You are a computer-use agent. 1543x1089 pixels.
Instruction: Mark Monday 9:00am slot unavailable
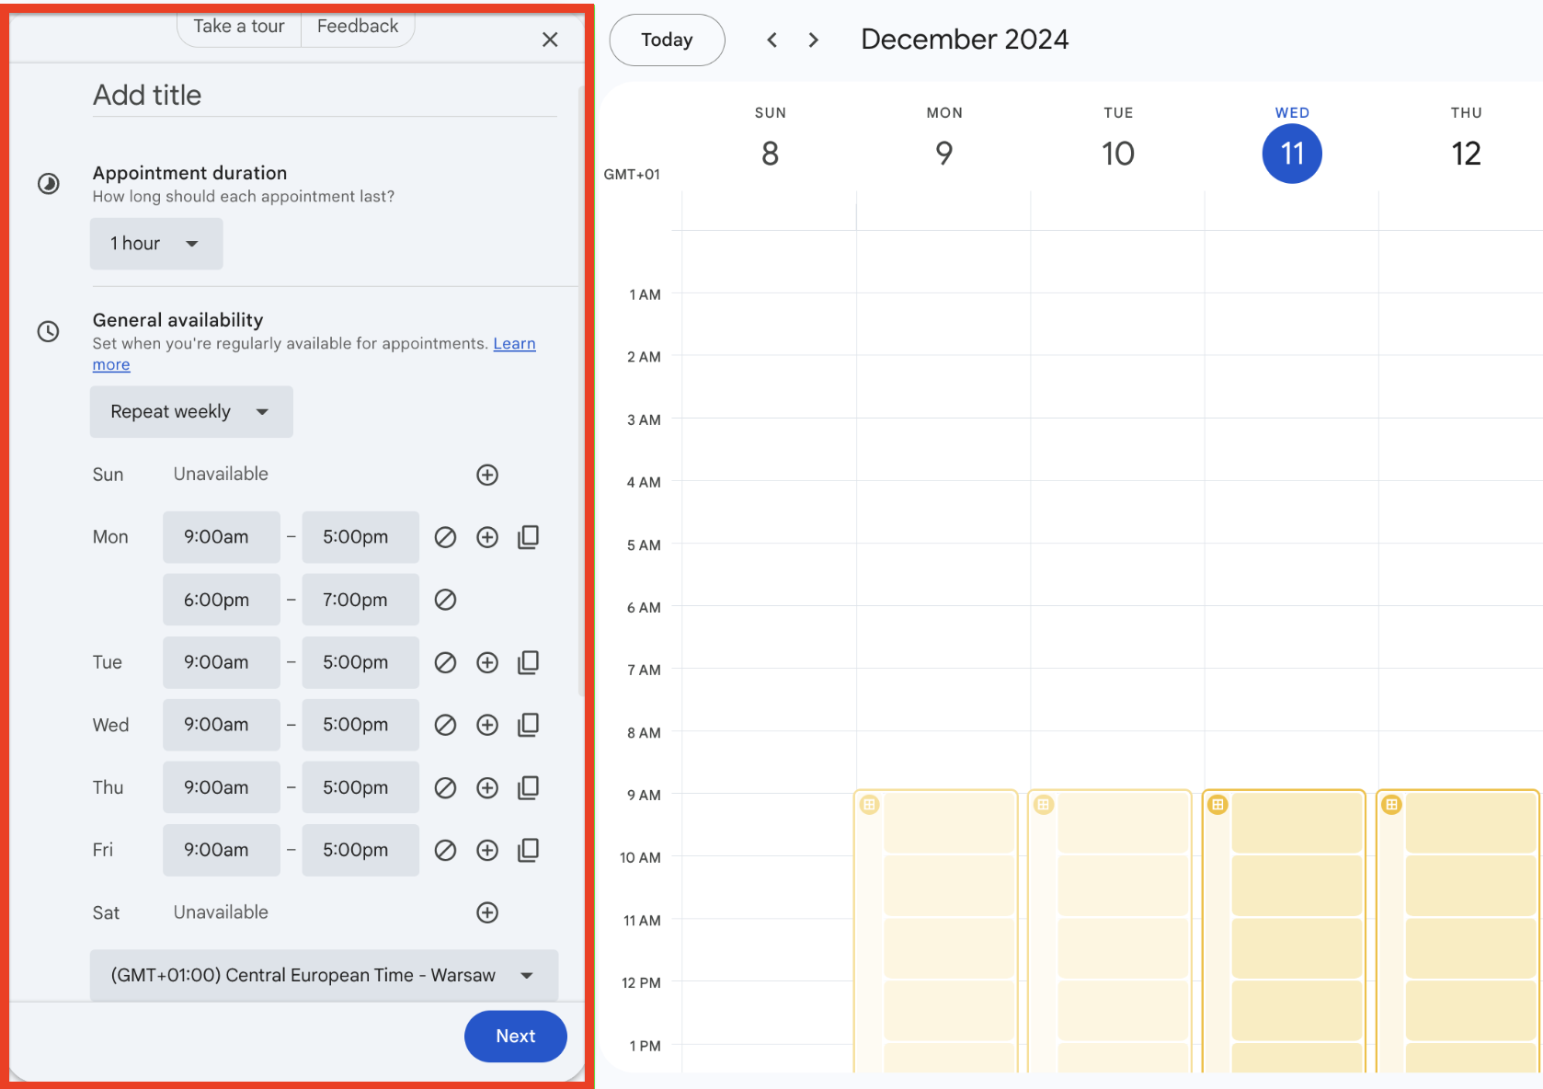click(x=445, y=537)
